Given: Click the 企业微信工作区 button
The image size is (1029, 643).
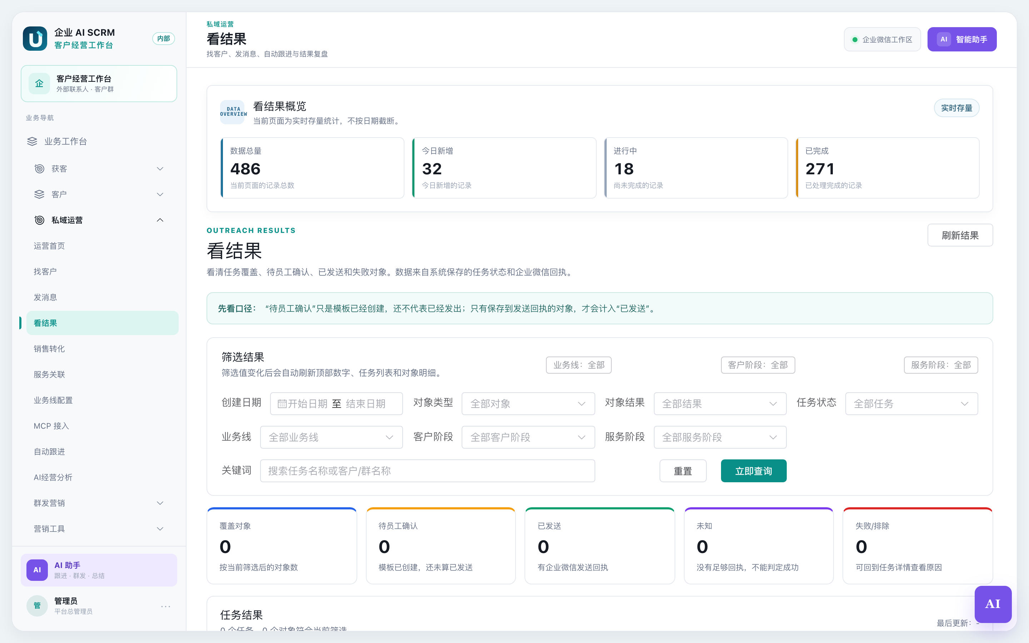Looking at the screenshot, I should [x=882, y=39].
